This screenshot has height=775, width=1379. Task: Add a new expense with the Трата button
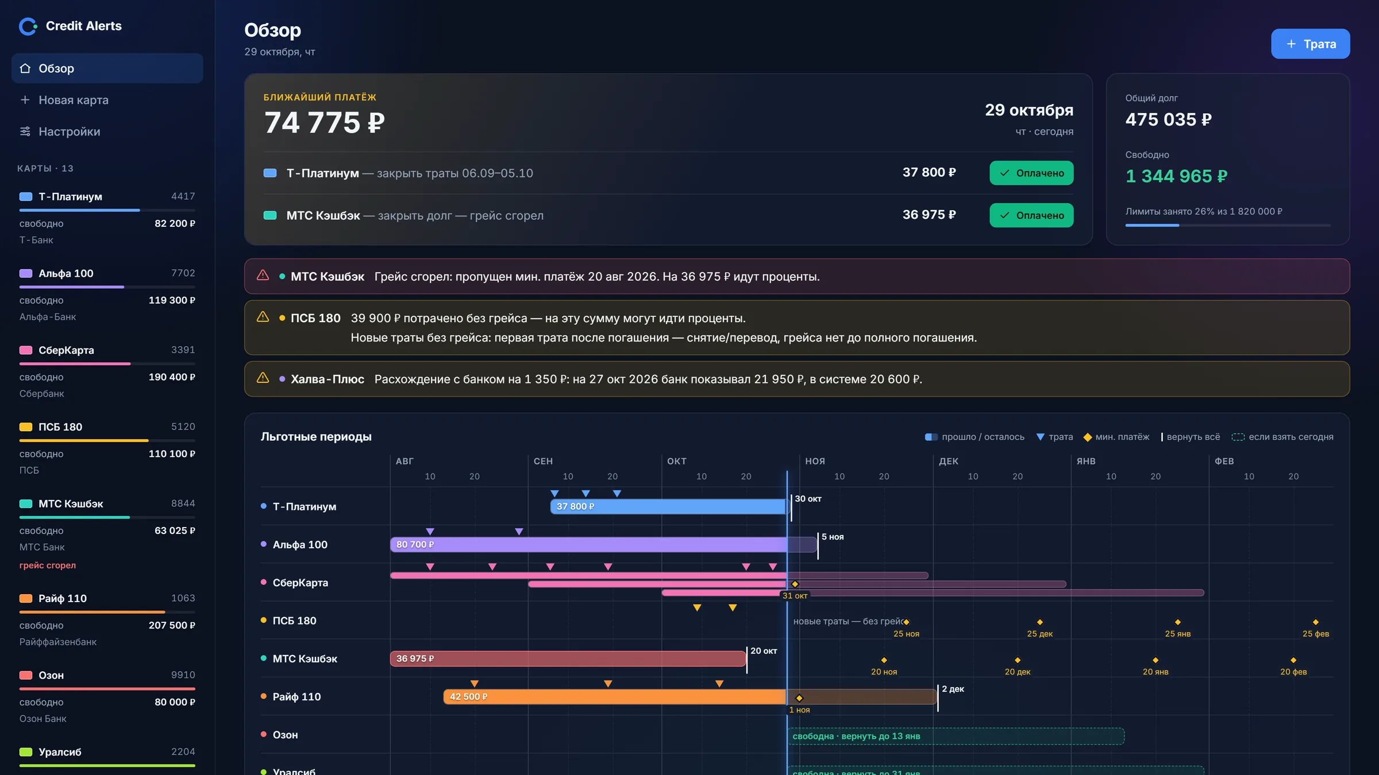[1310, 44]
